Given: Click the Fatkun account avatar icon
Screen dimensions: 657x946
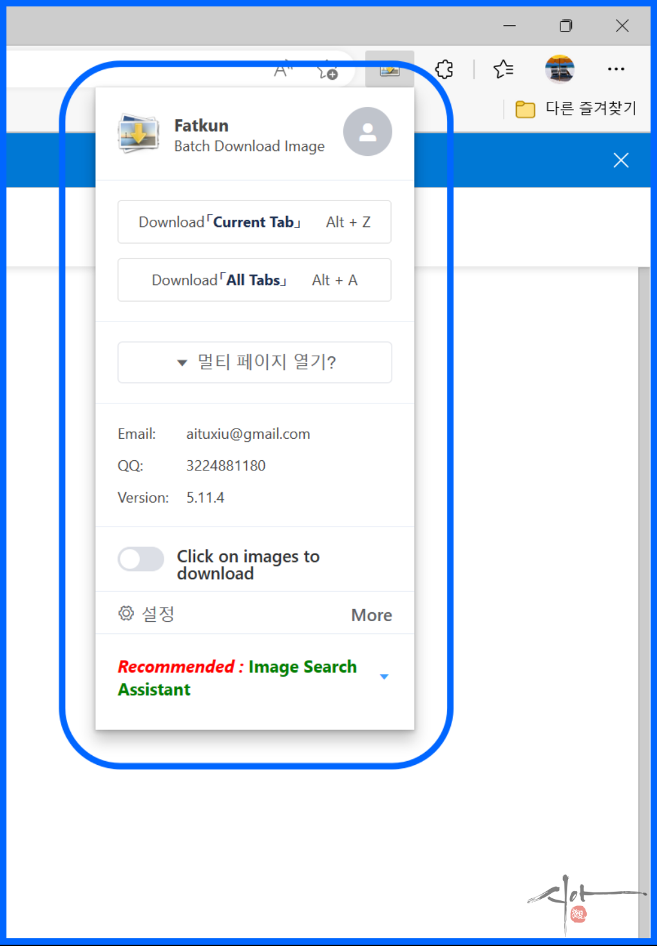Looking at the screenshot, I should [x=367, y=131].
